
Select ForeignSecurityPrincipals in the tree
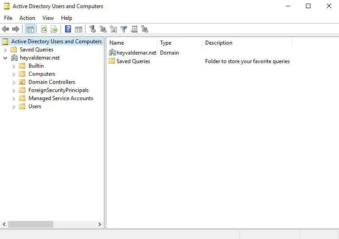pyautogui.click(x=59, y=90)
